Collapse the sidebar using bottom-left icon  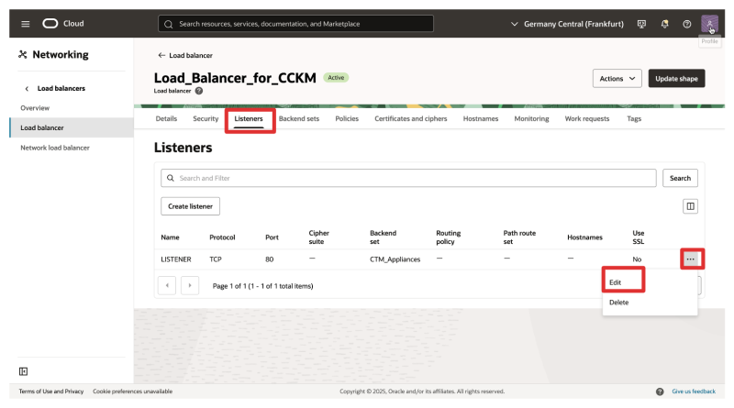23,370
